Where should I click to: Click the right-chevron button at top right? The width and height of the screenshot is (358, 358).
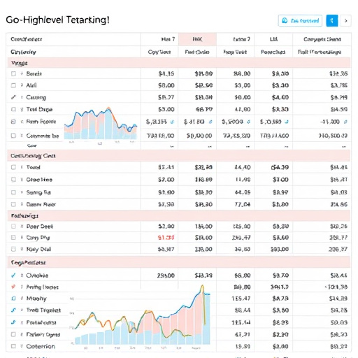[x=346, y=21]
